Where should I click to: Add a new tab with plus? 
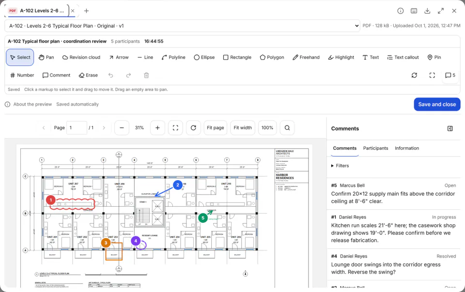[86, 11]
